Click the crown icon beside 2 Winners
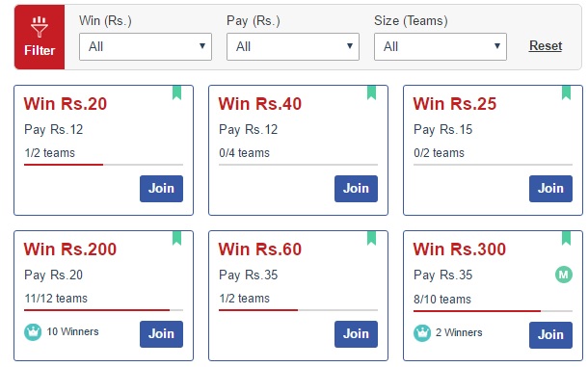The image size is (588, 367). [x=422, y=333]
